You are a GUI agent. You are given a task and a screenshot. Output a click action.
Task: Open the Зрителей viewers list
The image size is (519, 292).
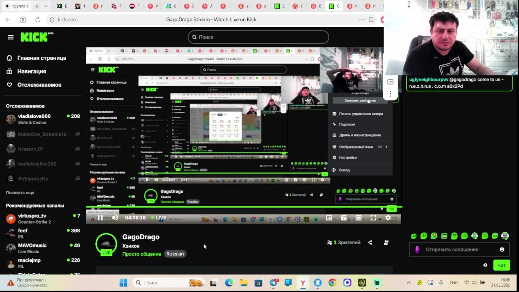[x=344, y=243]
